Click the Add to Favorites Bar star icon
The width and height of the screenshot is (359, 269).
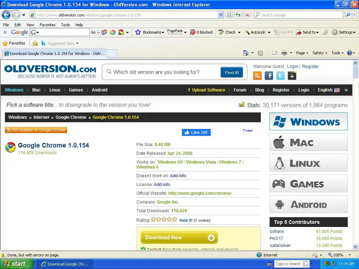[x=35, y=43]
